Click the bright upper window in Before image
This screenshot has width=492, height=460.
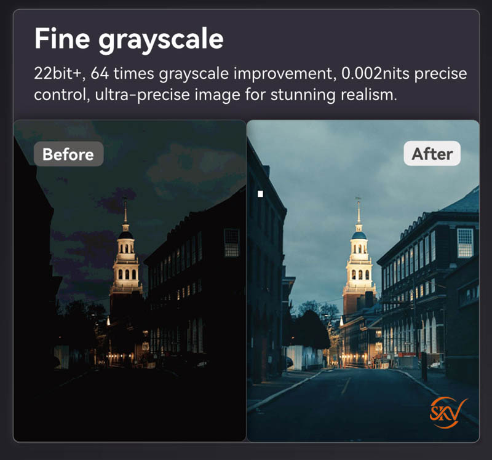[232, 242]
